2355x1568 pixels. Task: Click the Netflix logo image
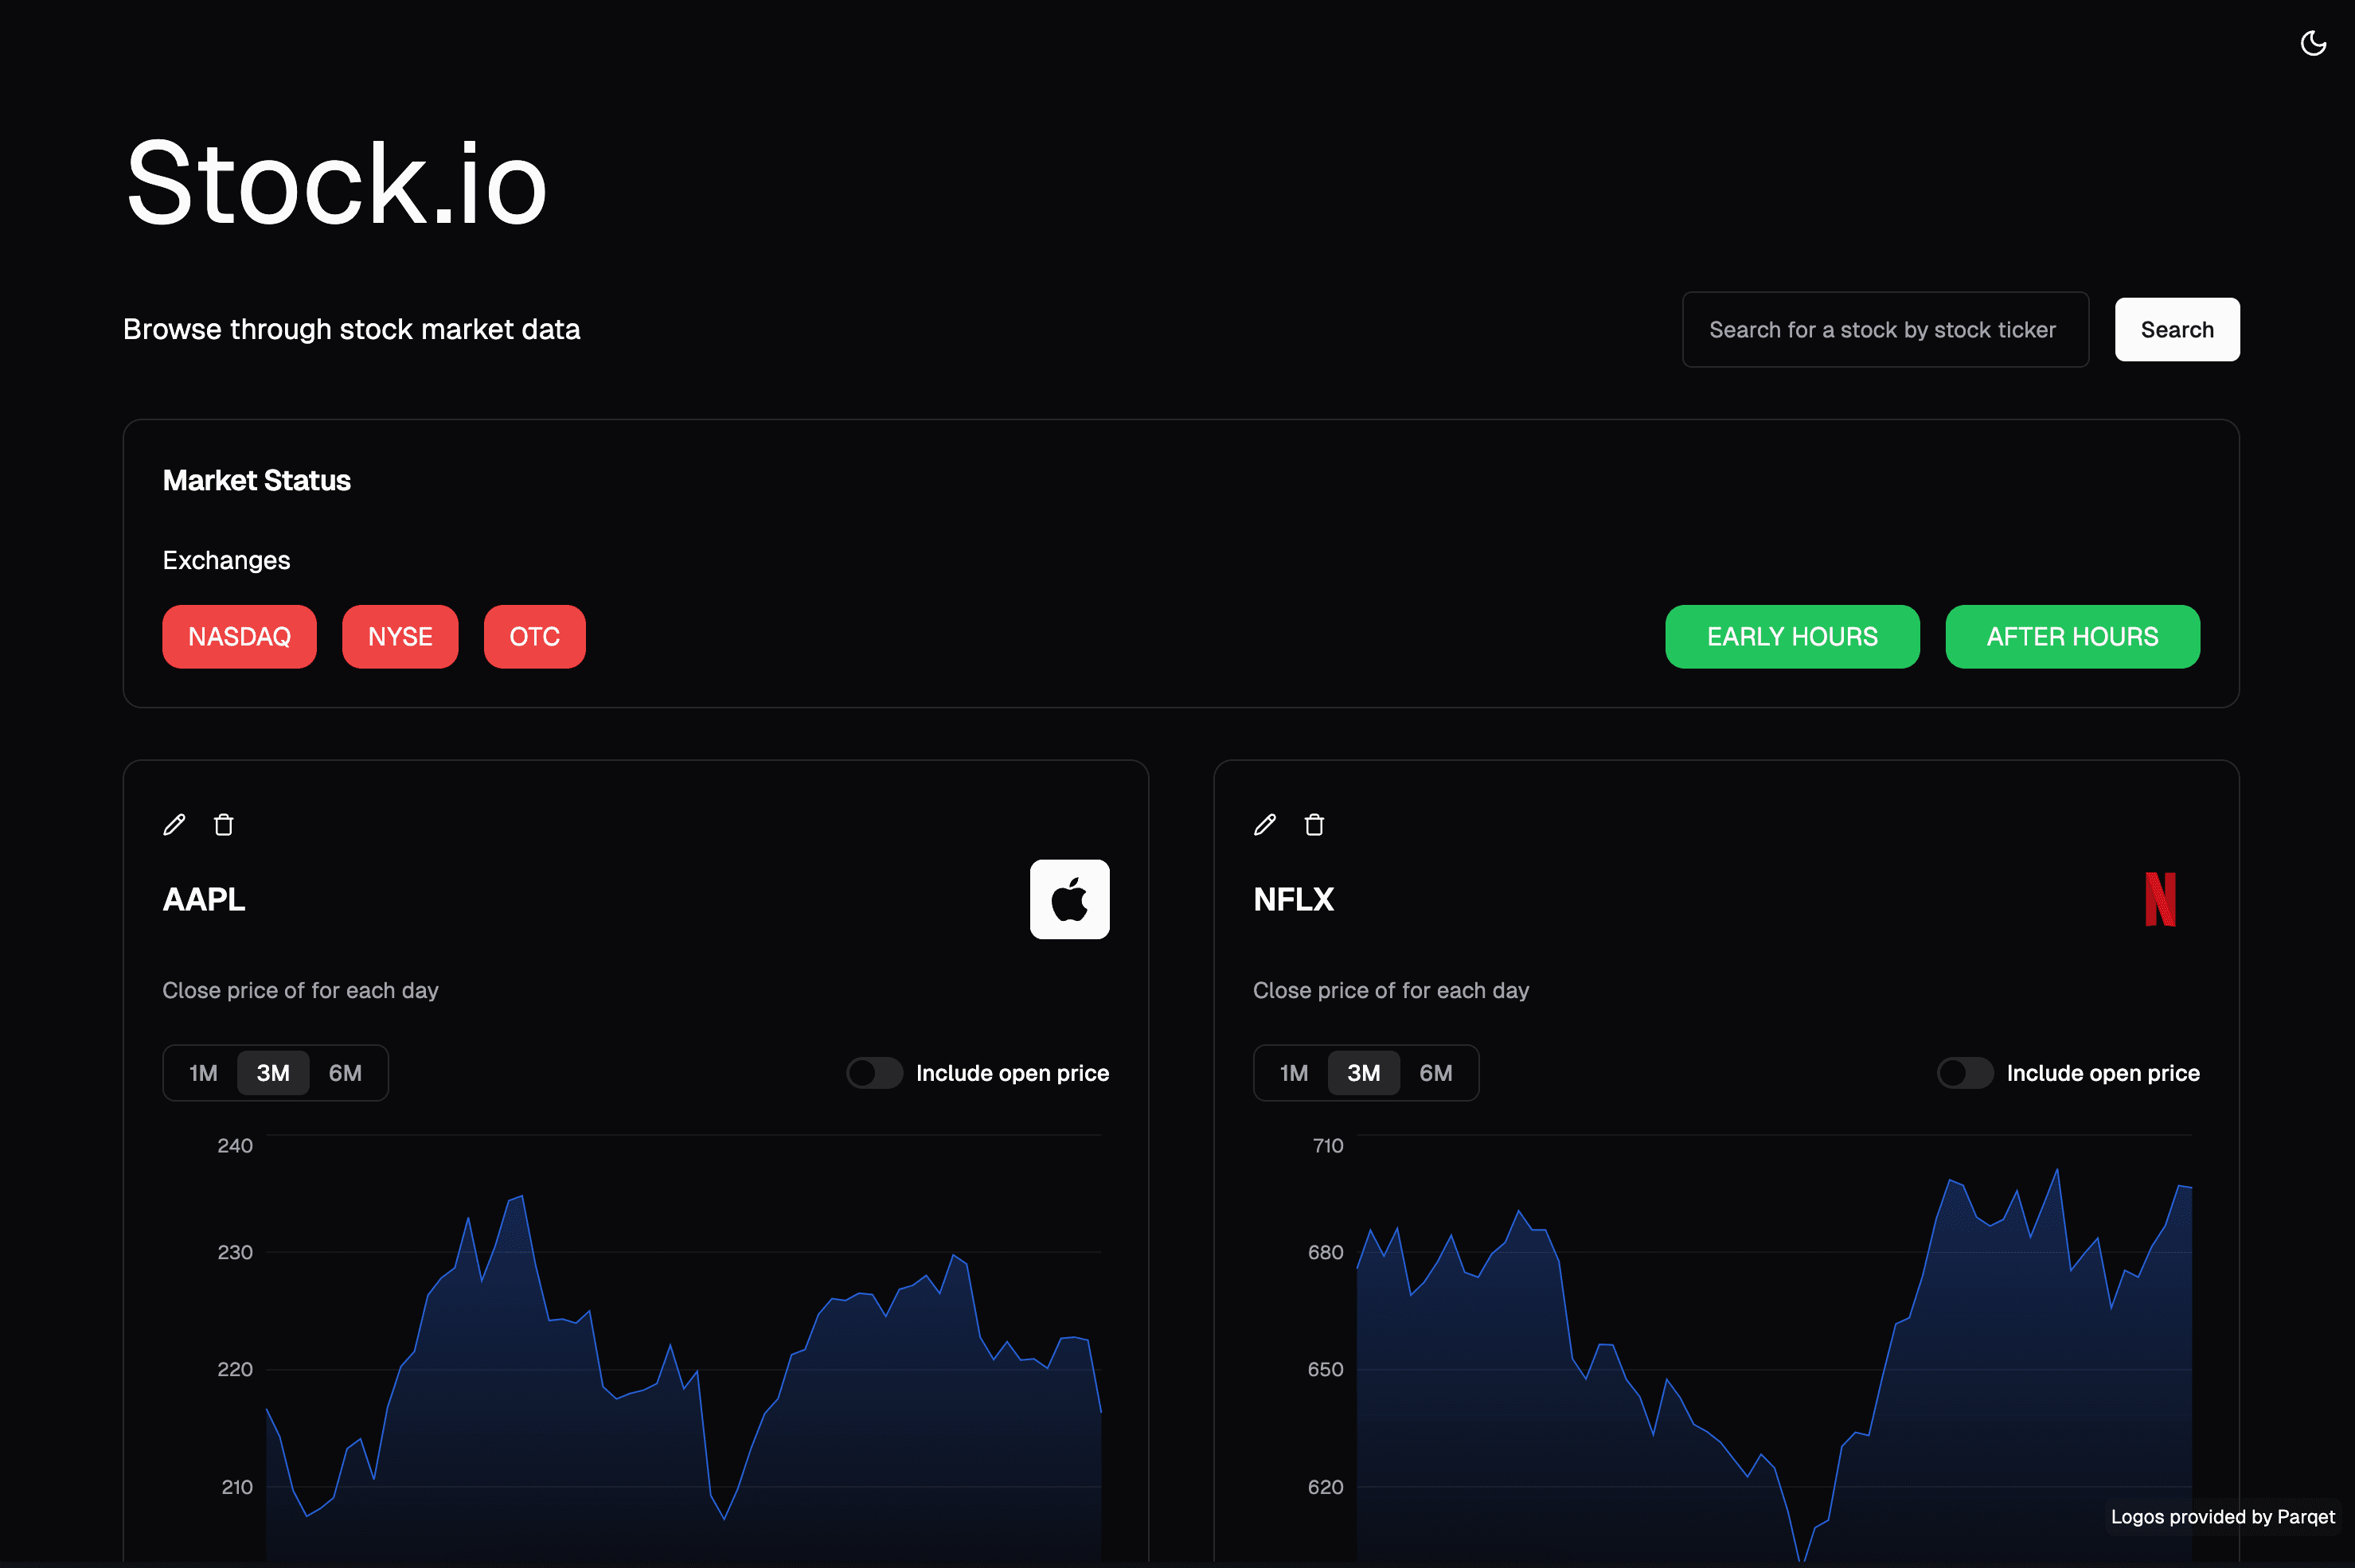click(x=2160, y=899)
